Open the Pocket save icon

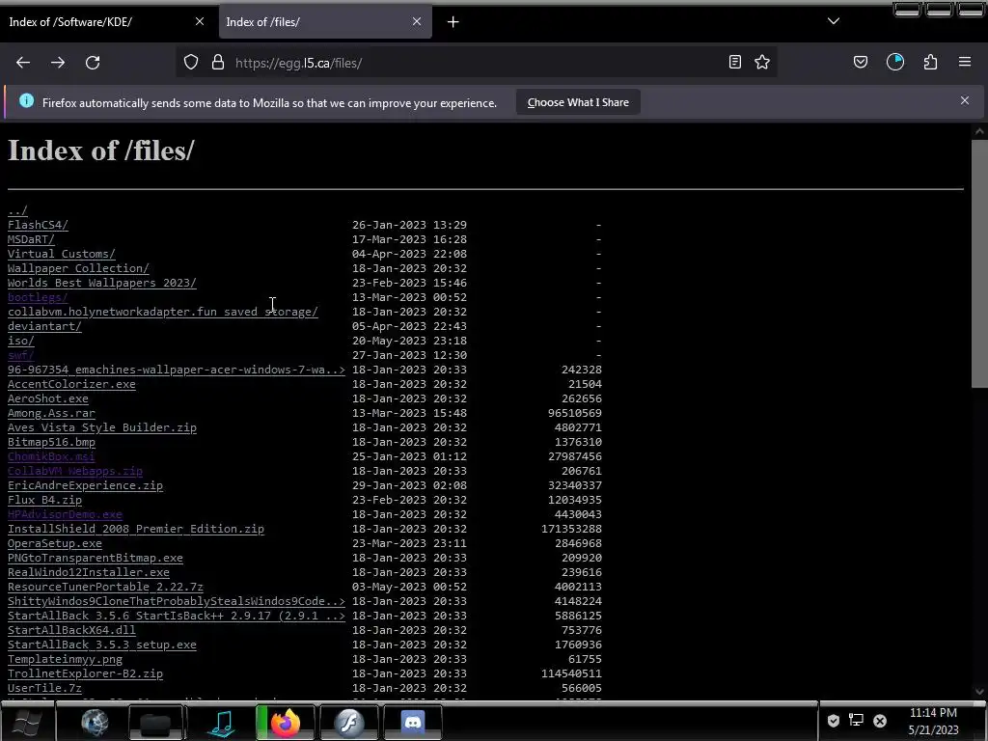coord(861,62)
